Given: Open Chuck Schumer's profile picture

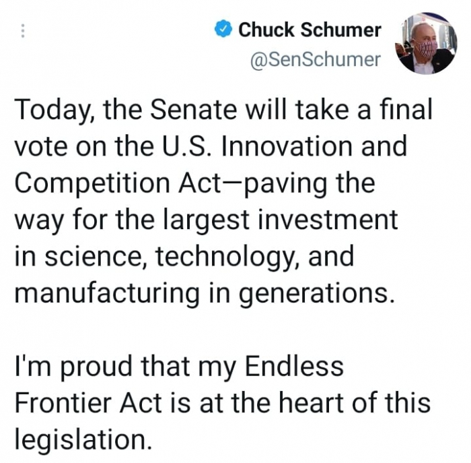Looking at the screenshot, I should click(x=425, y=42).
